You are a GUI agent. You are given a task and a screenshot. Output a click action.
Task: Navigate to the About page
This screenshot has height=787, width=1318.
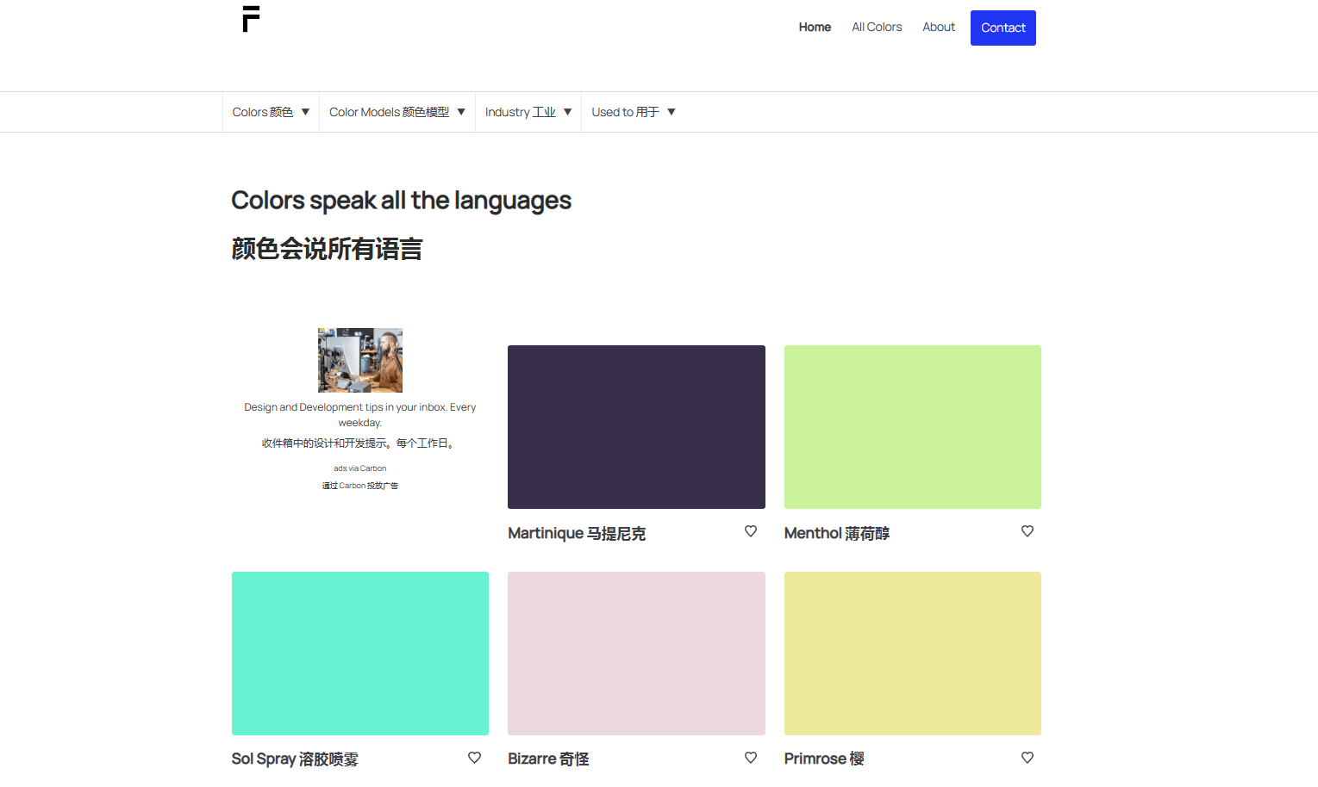point(939,28)
